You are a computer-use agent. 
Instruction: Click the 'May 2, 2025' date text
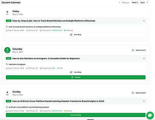[18, 14]
